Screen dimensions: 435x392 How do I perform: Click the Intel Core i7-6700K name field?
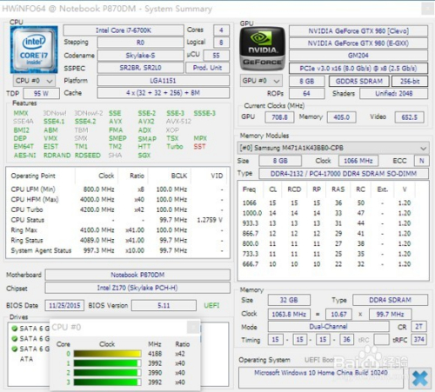[124, 30]
